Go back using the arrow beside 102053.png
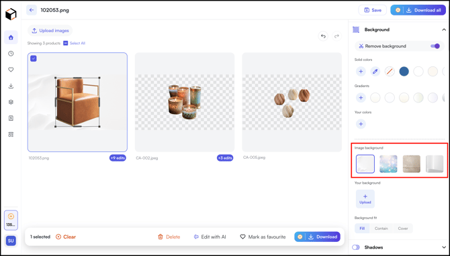The width and height of the screenshot is (450, 256). pos(32,10)
